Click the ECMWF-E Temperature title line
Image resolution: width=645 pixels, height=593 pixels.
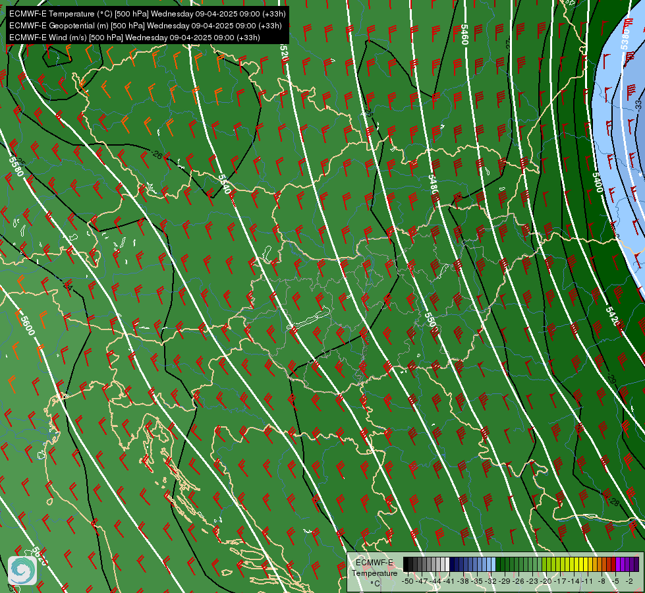coord(148,14)
